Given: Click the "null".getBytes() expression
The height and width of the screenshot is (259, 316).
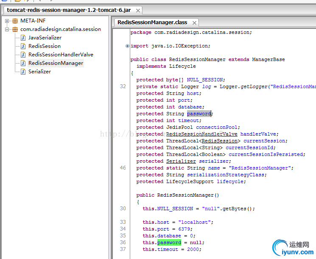Looking at the screenshot, I should [x=227, y=209].
